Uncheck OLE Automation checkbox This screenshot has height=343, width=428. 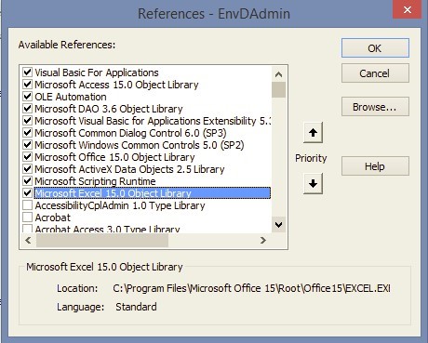28,97
